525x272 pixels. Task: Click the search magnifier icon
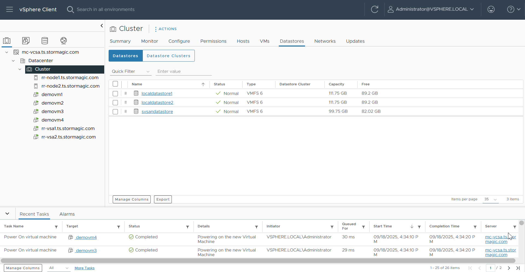click(x=70, y=10)
